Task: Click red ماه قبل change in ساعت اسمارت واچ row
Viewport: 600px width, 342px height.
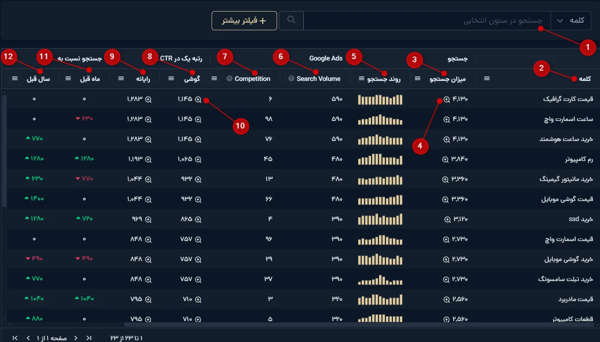Action: click(84, 119)
